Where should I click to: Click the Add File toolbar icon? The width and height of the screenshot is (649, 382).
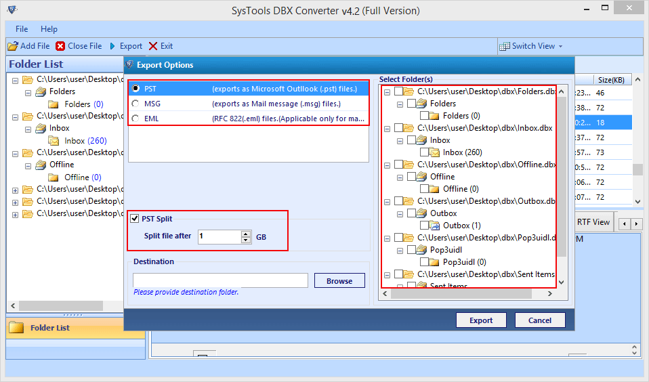tap(13, 46)
